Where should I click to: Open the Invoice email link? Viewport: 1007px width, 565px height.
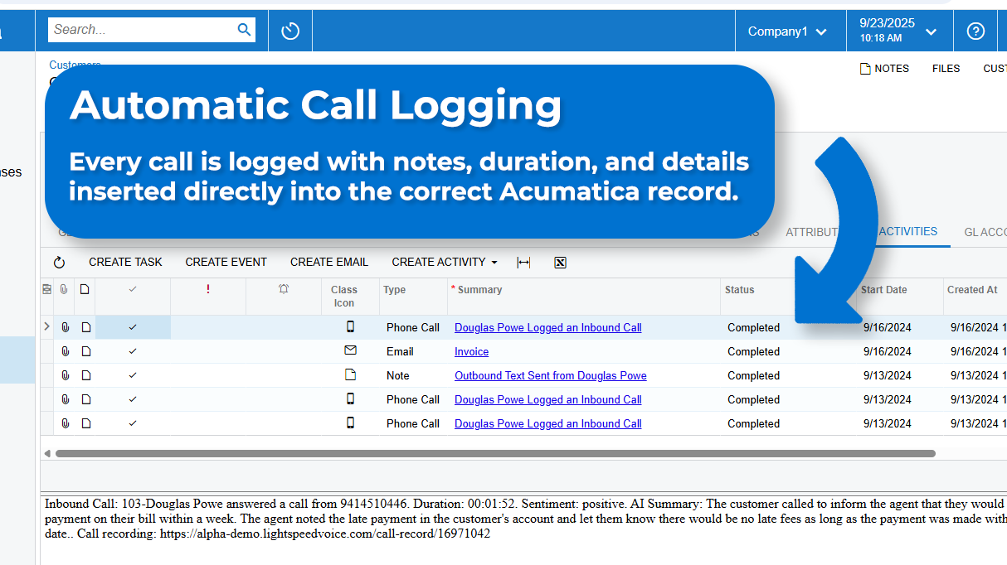tap(471, 352)
